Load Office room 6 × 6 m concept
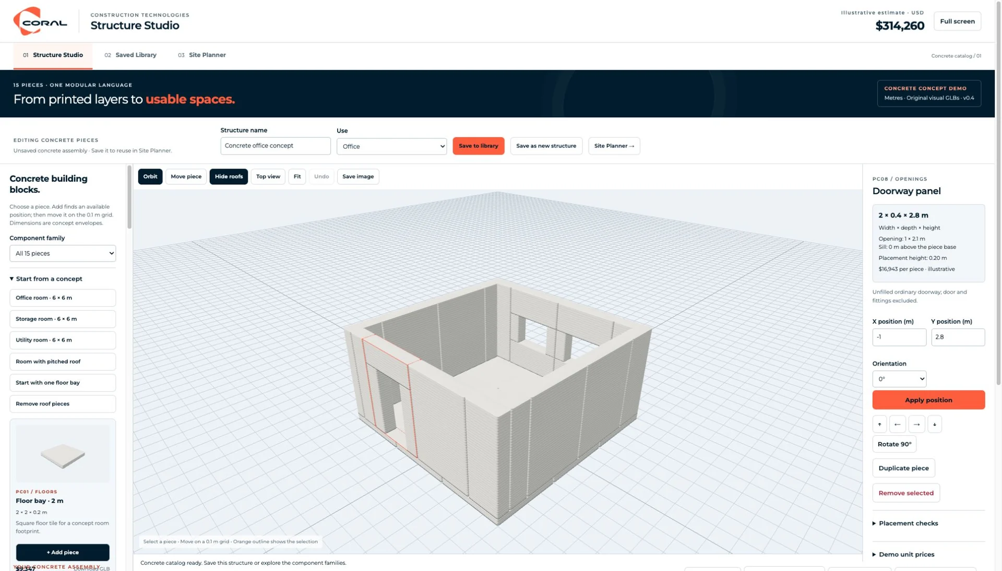Screen dimensions: 1002x571 [63, 298]
